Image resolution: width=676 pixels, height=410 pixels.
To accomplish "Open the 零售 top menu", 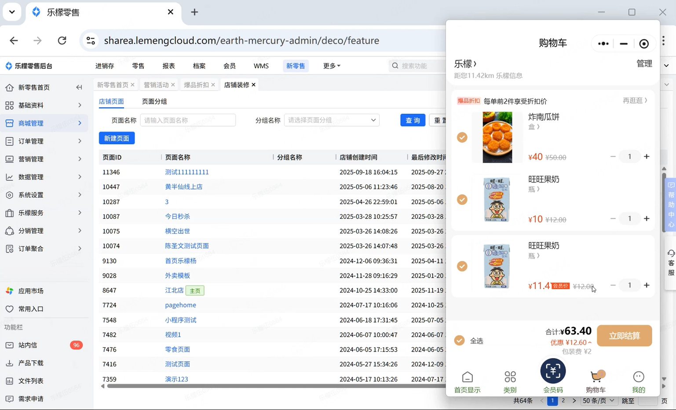I will (x=138, y=66).
